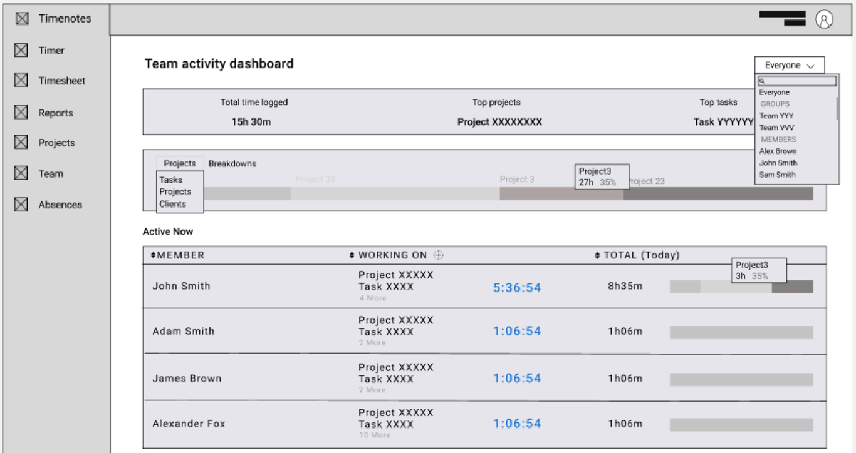
Task: Click the search field in the Everyone dropdown
Action: pos(797,81)
